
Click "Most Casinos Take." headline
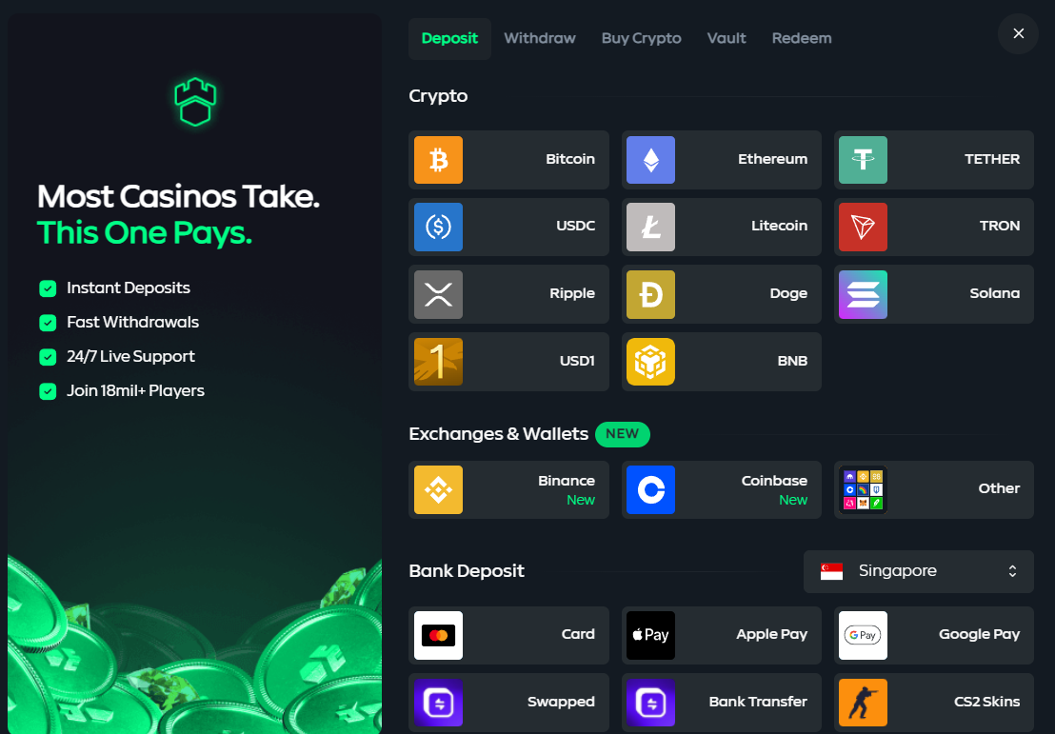point(178,197)
